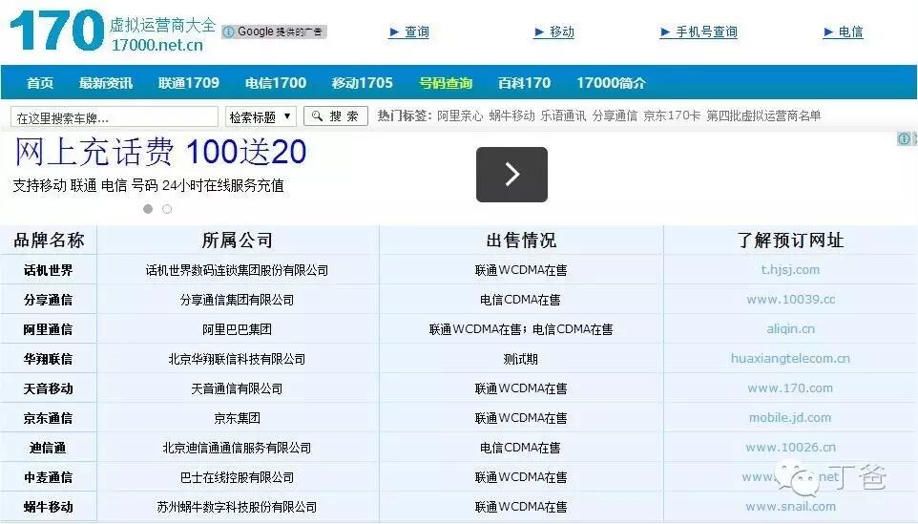Click the 移动 ad link at top
Screen dimensions: 918x524
[x=554, y=32]
